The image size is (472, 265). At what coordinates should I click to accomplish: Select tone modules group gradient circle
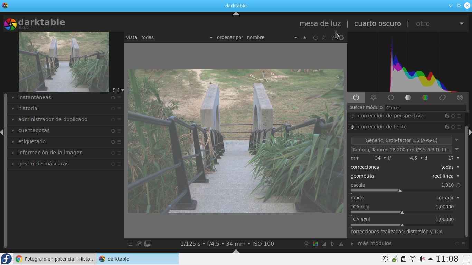408,98
